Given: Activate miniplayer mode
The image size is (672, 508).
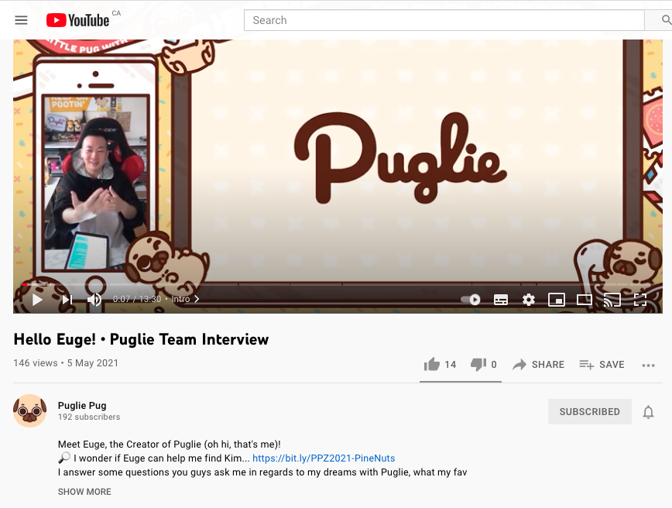Looking at the screenshot, I should pyautogui.click(x=557, y=300).
